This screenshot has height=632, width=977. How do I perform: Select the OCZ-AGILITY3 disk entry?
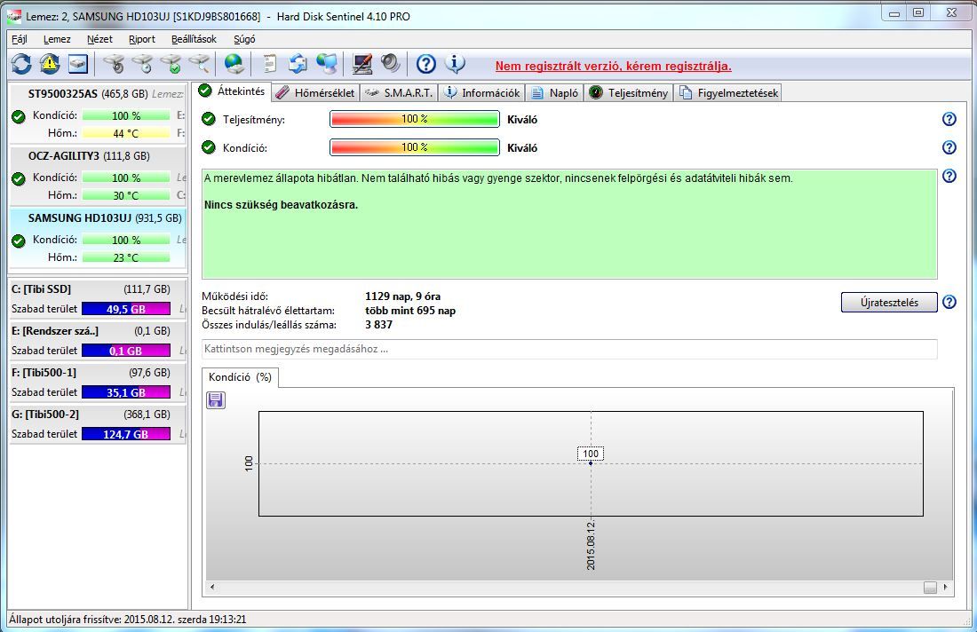pos(98,176)
